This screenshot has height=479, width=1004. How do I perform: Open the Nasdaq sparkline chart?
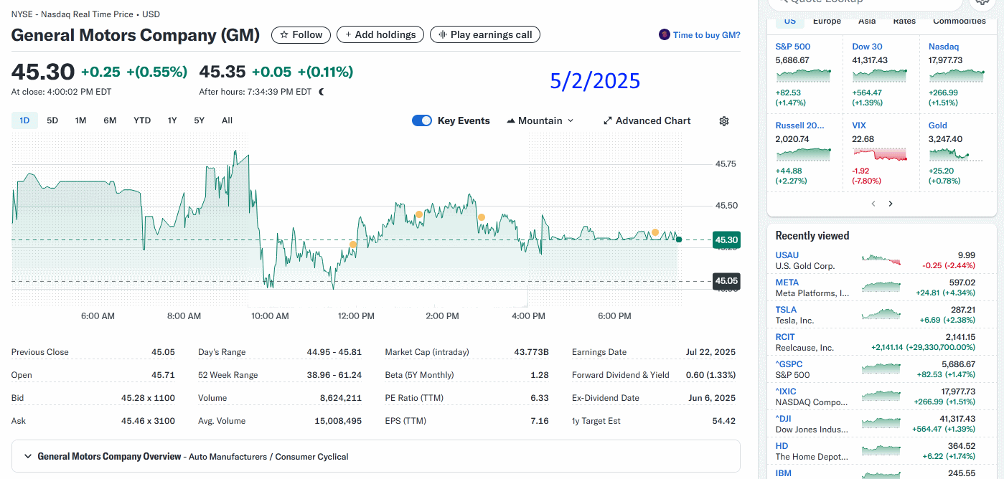957,75
